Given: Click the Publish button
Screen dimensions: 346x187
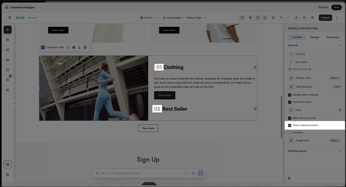Looking at the screenshot, I should (325, 18).
